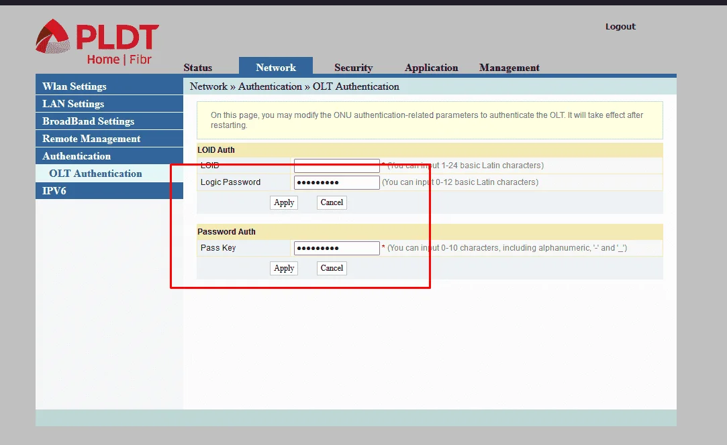Open BroadBand Settings menu item
Screen dimensions: 727x445
coord(109,121)
